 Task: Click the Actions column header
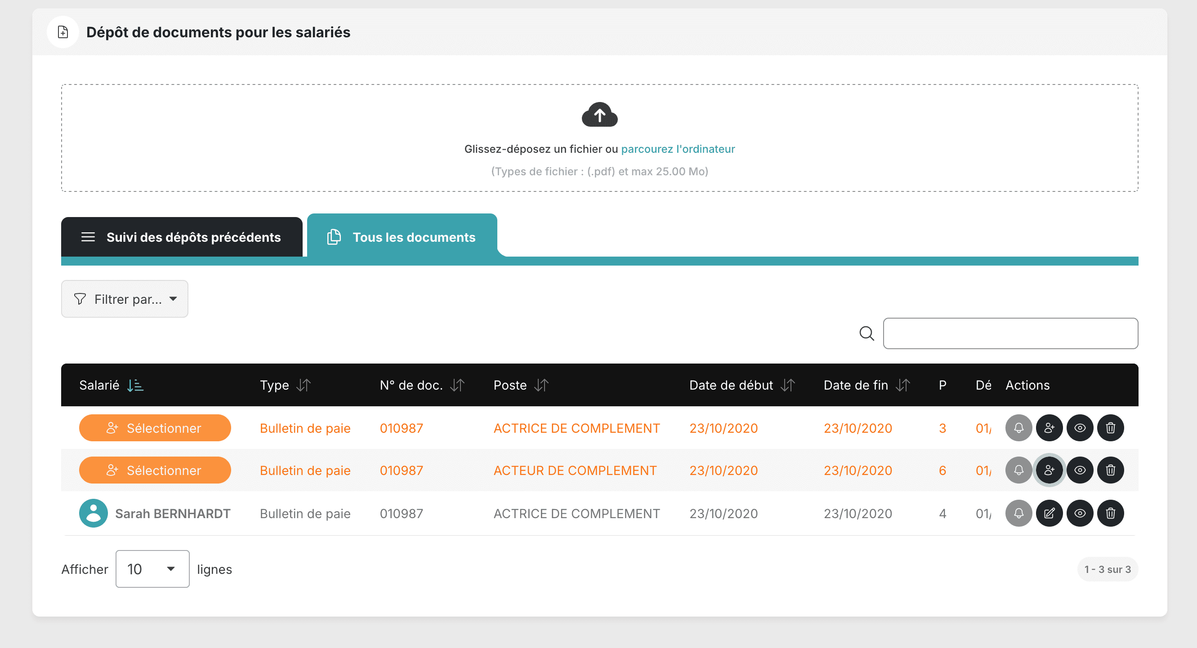tap(1027, 385)
